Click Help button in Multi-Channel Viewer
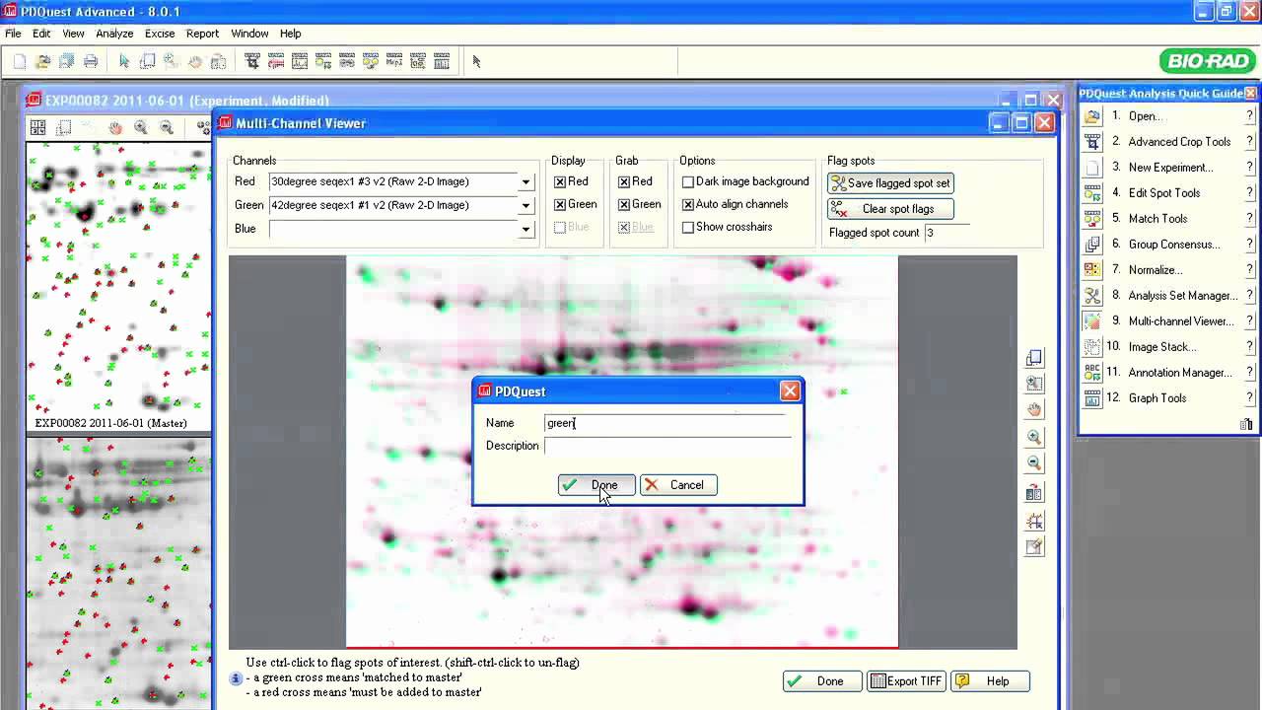The height and width of the screenshot is (710, 1262). 990,681
